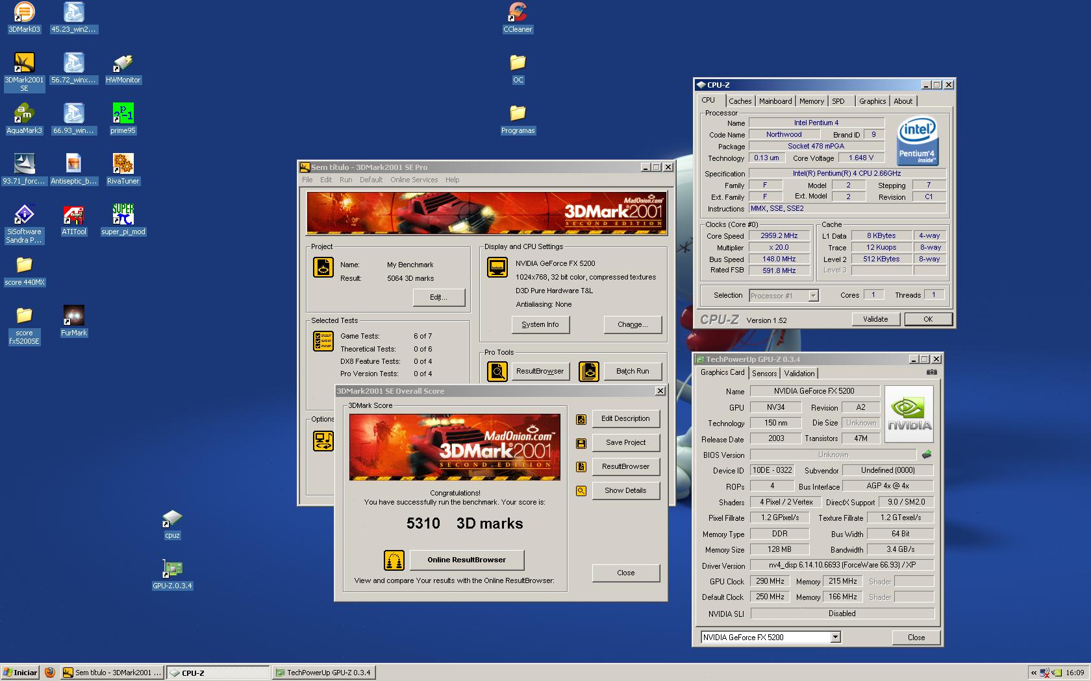This screenshot has height=681, width=1091.
Task: Click the Close button in GPU-Z
Action: coord(916,638)
